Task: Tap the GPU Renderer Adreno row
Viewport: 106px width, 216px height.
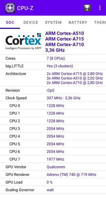Action: pyautogui.click(x=53, y=175)
